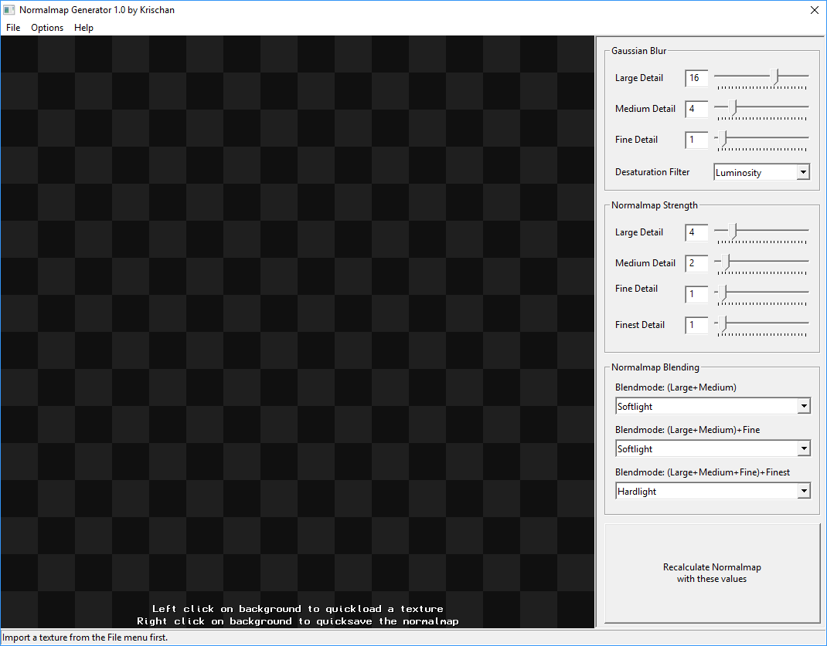
Task: Click Gaussian Blur Medium Detail slider thumb
Action: 733,109
